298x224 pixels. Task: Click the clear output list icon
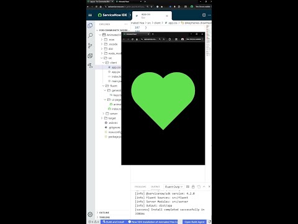(187, 187)
